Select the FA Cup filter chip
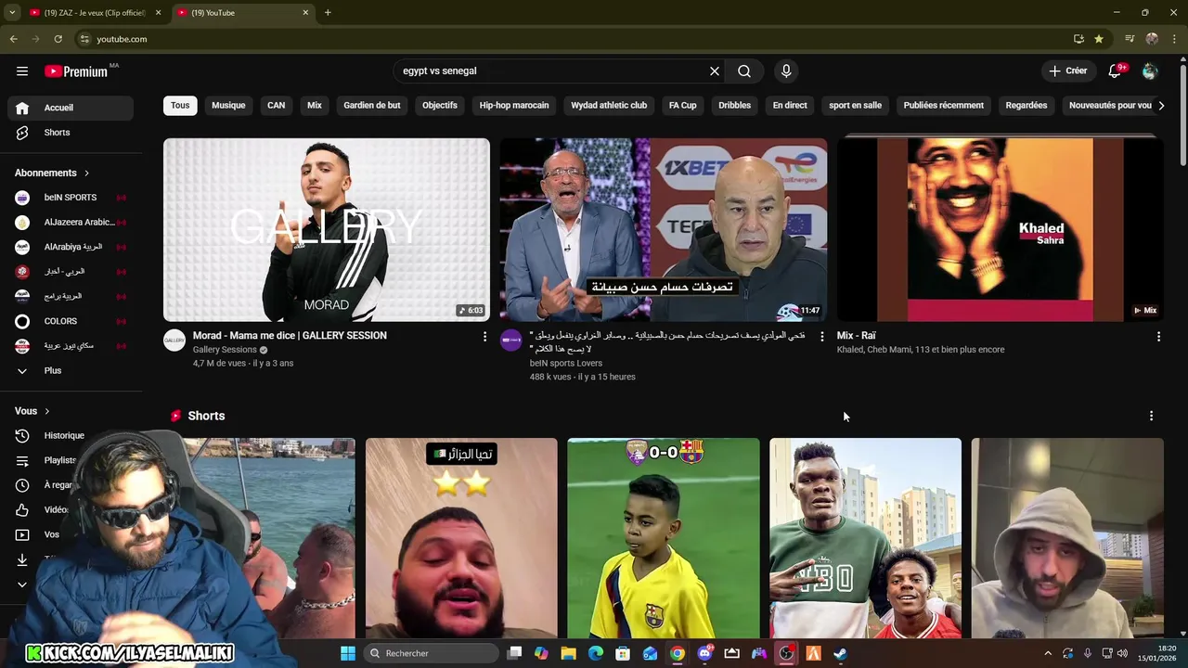The height and width of the screenshot is (668, 1188). click(x=683, y=105)
